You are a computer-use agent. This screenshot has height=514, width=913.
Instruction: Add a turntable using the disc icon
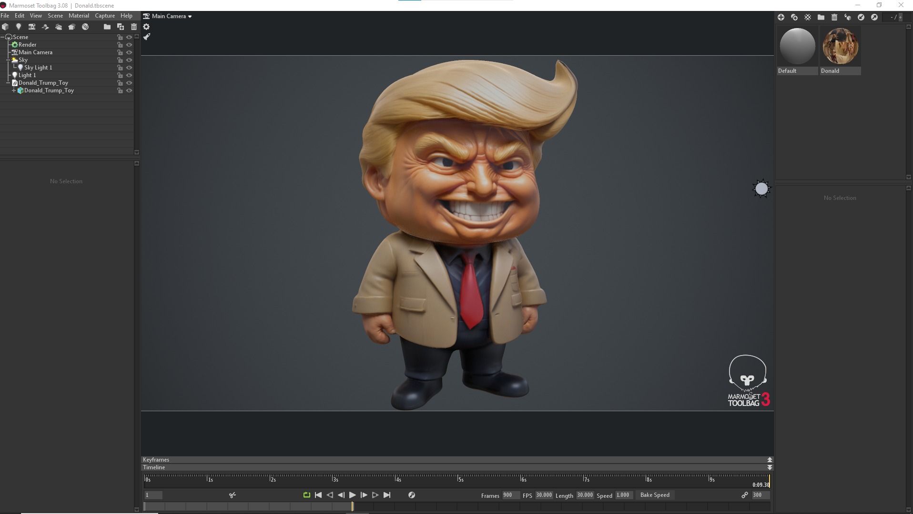pos(85,27)
